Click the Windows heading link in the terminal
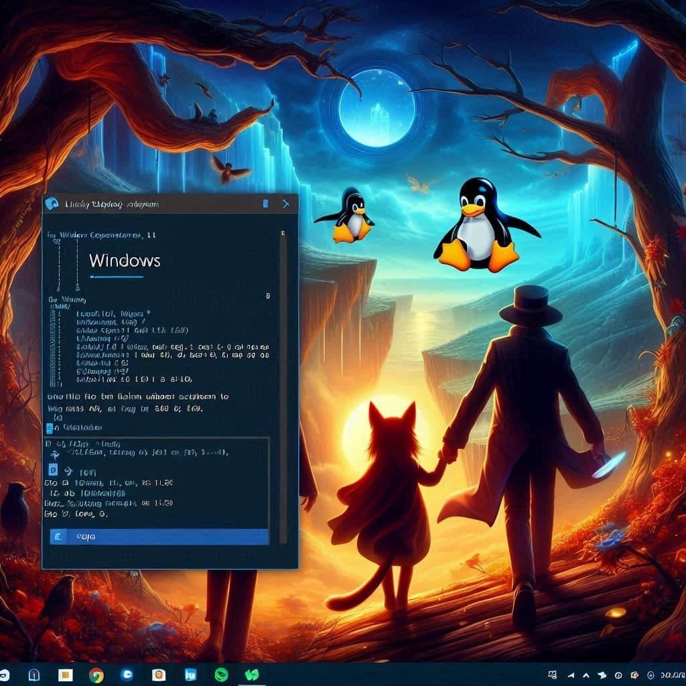The height and width of the screenshot is (686, 686). (x=125, y=261)
